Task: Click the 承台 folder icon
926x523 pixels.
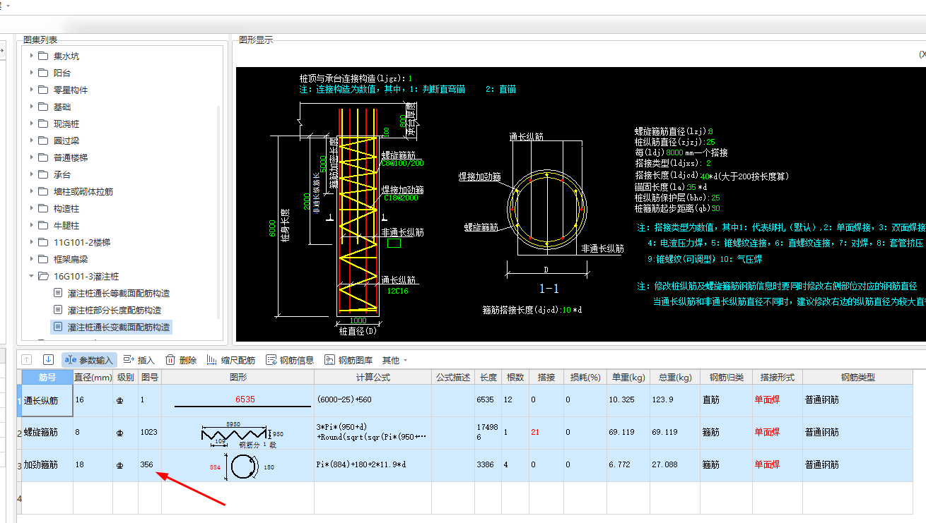Action: tap(43, 174)
